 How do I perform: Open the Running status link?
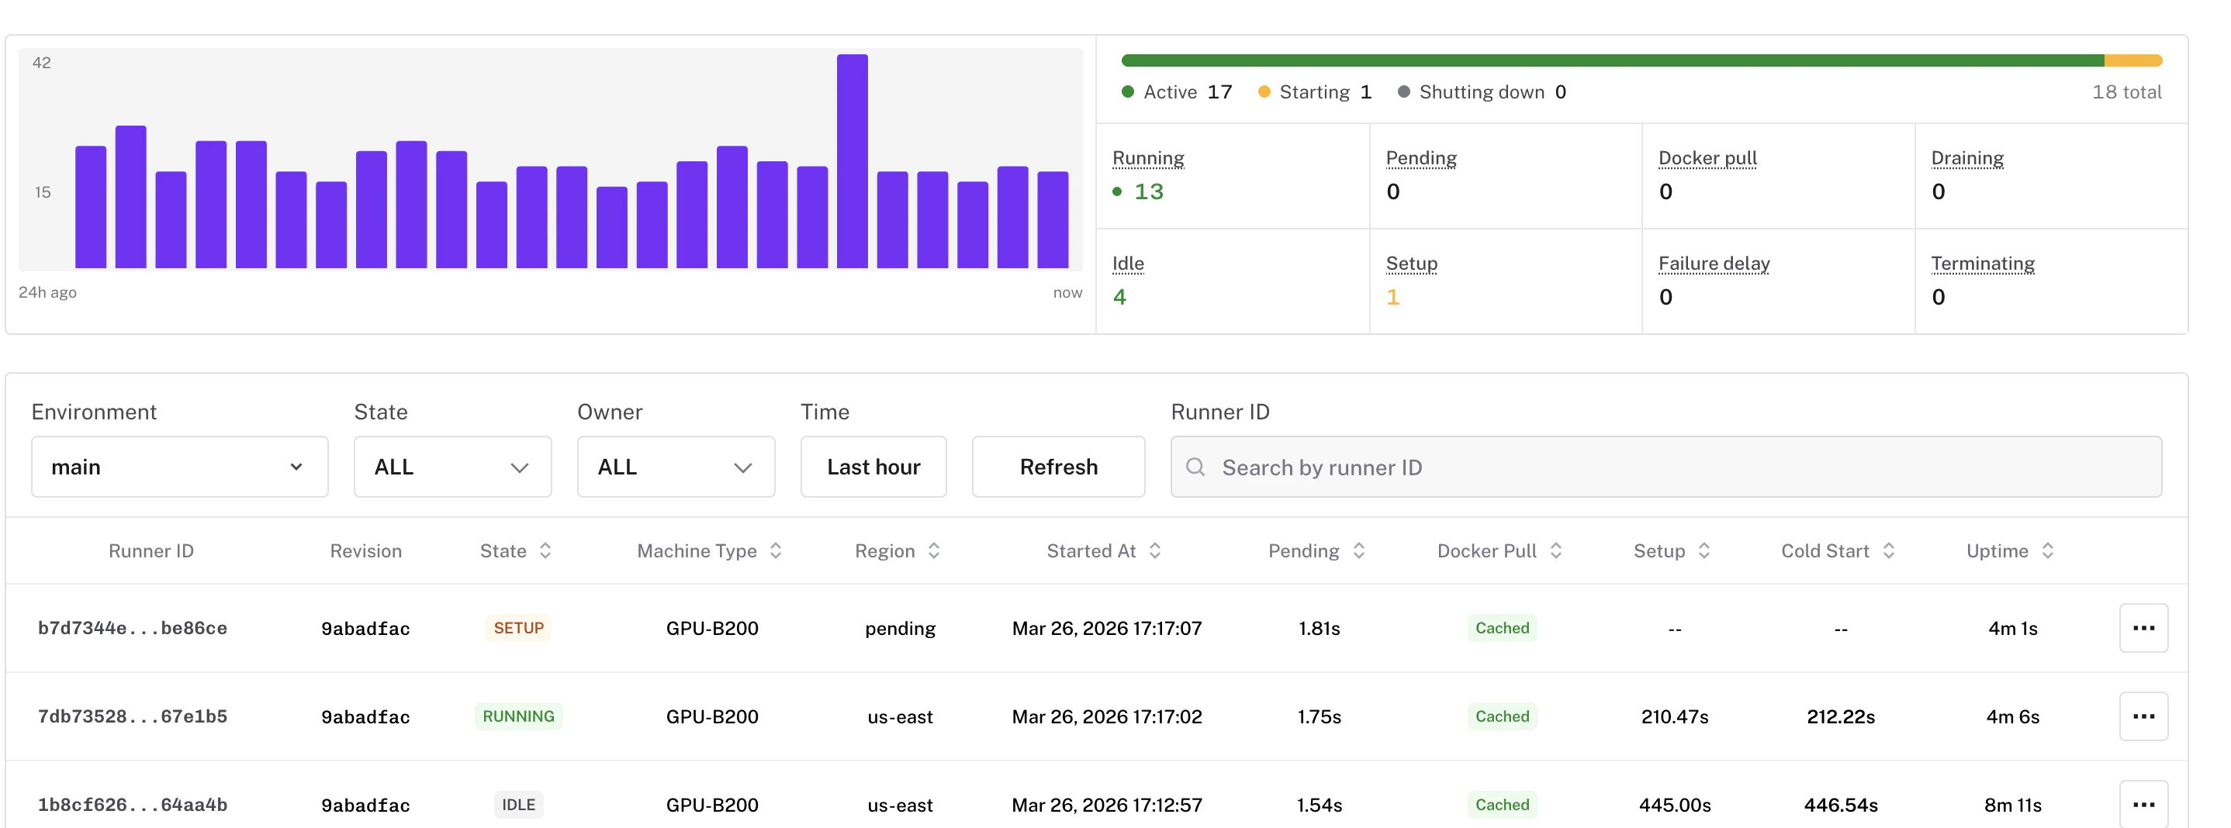[x=1147, y=157]
